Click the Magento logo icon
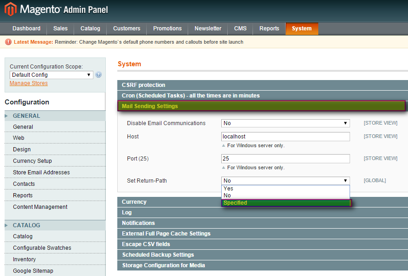Viewport: 408px width, 276px height. point(11,9)
